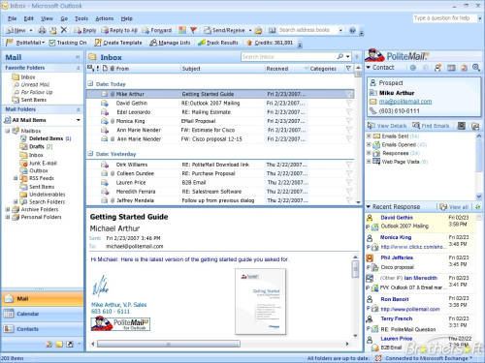This screenshot has width=485, height=363.
Task: Collapse the Date: Today group
Action: 90,84
